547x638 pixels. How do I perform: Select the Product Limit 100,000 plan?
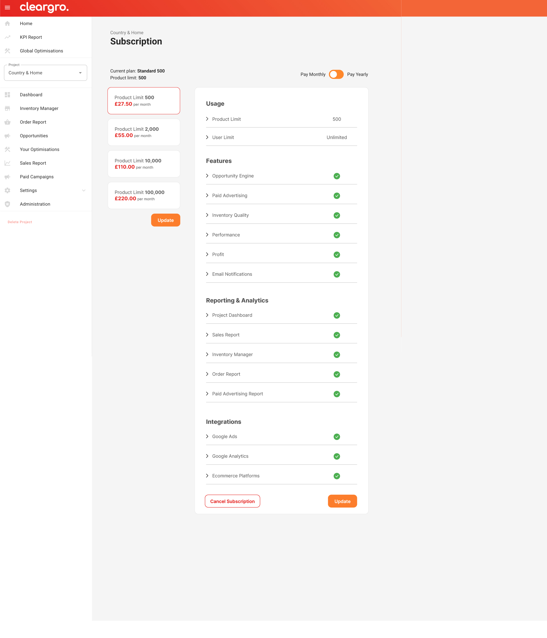pyautogui.click(x=144, y=195)
